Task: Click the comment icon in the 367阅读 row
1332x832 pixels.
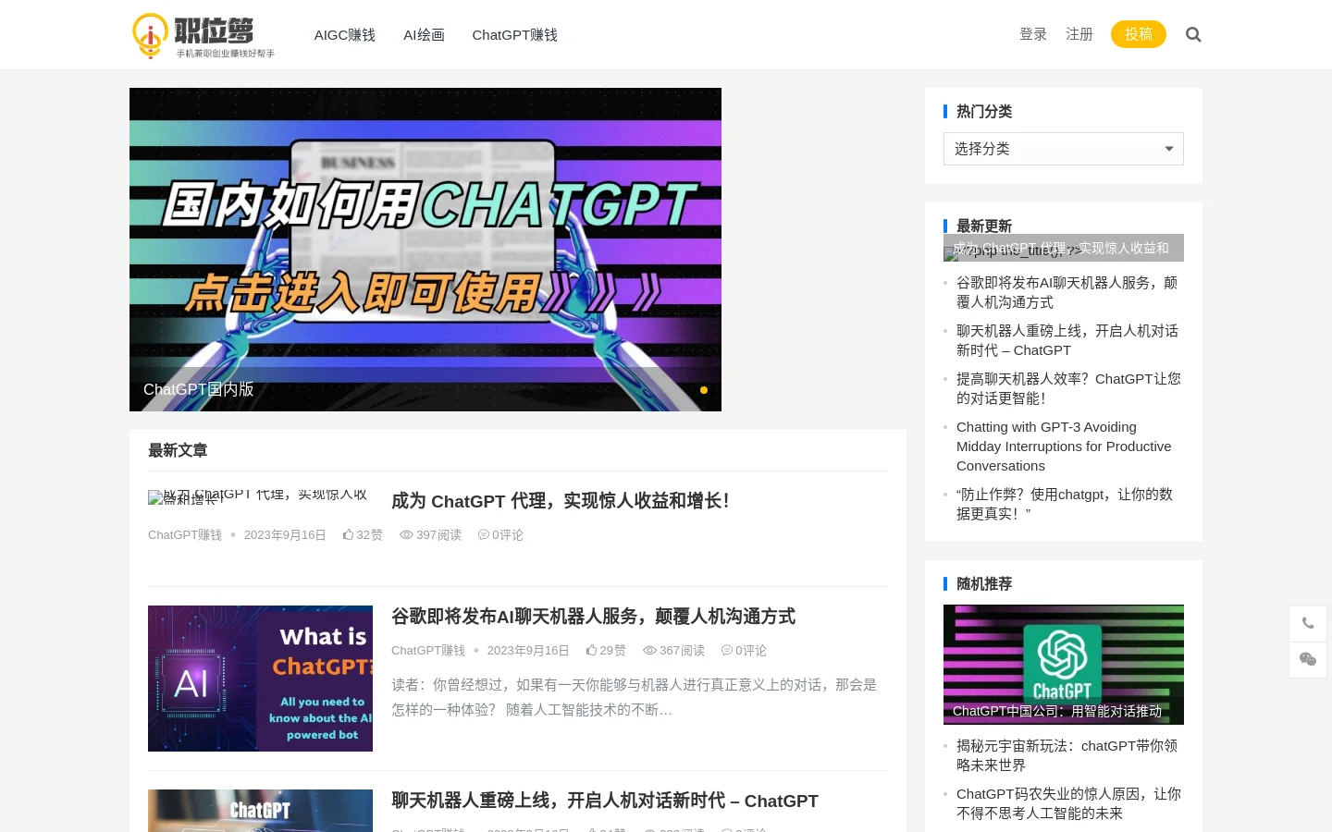Action: pyautogui.click(x=726, y=651)
